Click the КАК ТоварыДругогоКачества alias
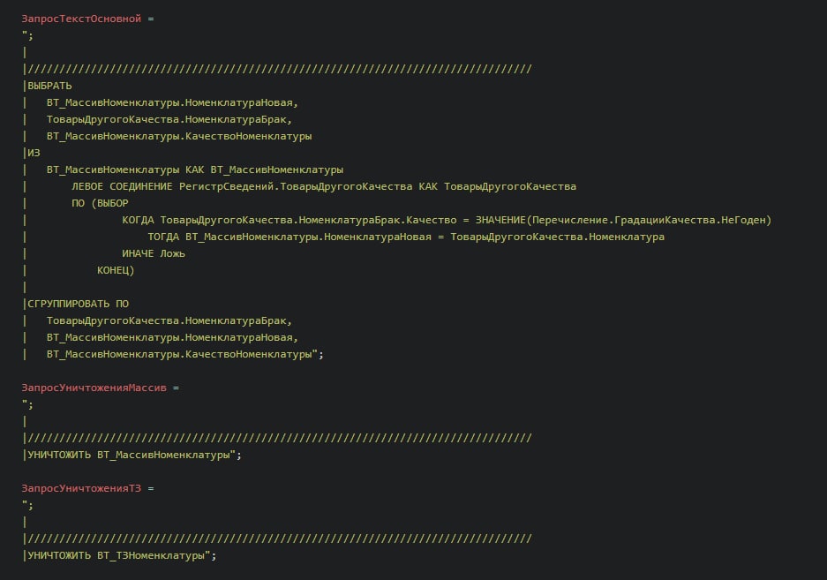This screenshot has width=827, height=580. (x=498, y=186)
